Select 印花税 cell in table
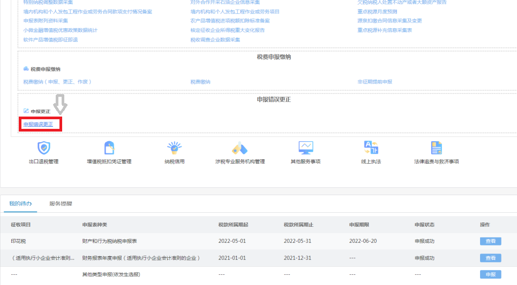The height and width of the screenshot is (285, 517). tap(18, 241)
